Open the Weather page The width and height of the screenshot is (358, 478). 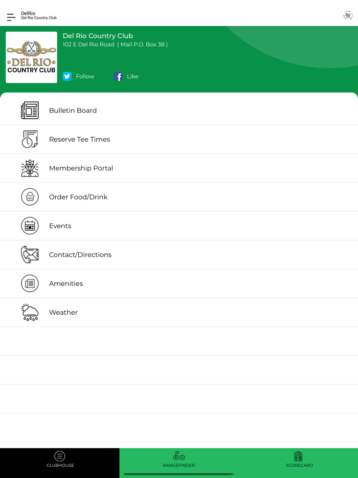point(179,313)
